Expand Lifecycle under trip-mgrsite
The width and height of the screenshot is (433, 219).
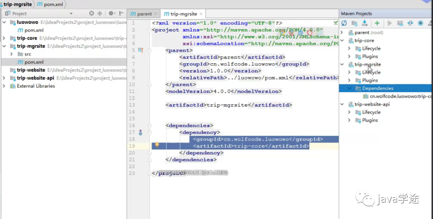pos(349,72)
